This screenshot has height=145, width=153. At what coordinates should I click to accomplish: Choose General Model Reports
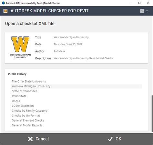27,125
